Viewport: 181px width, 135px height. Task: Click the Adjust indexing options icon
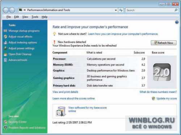coord(5,42)
